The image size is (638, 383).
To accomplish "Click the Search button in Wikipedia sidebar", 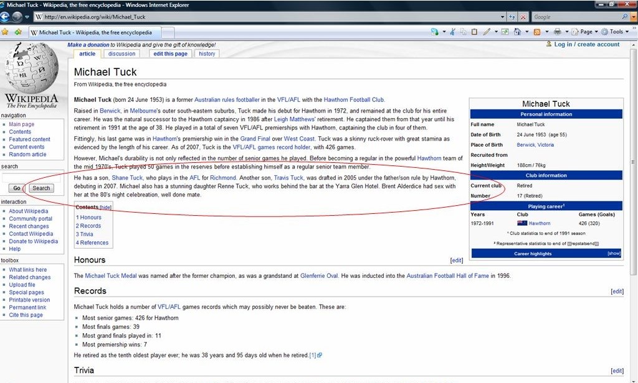I will (41, 188).
